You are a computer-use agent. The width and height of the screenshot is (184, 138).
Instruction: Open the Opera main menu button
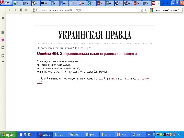6,3
